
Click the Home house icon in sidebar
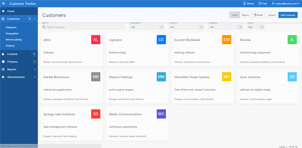(3, 11)
